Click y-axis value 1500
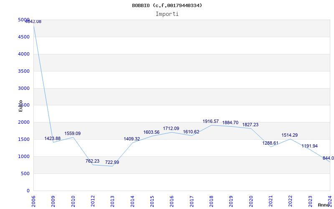334x209 pixels. pyautogui.click(x=24, y=140)
